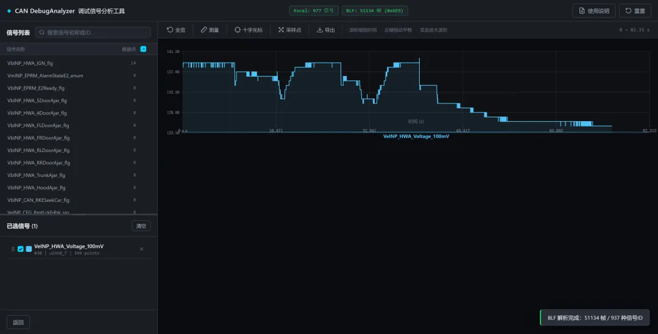Click the VeINP_HWA_Voltage_100mV chart title label
The image size is (658, 334).
pyautogui.click(x=416, y=137)
